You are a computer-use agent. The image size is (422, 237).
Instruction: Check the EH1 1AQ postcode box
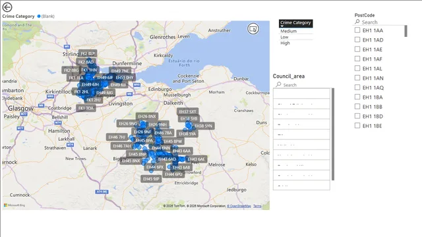pos(357,88)
